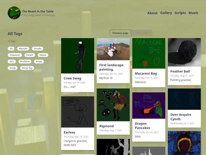The height and width of the screenshot is (155, 206).
Task: Click the 'Delicious.' caption text
Action: [140, 82]
